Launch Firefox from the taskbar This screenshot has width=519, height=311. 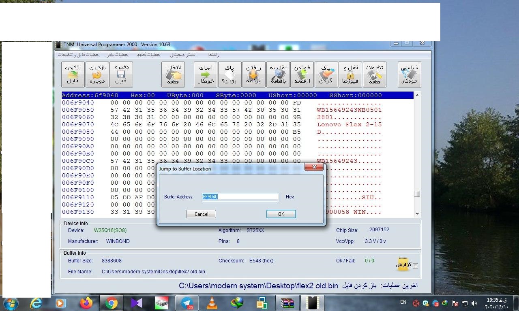tap(86, 303)
